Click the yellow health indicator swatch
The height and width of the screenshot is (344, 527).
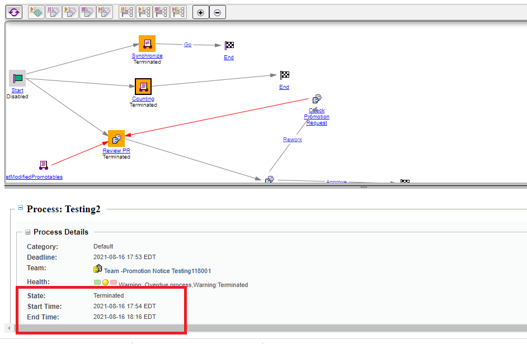tap(105, 282)
